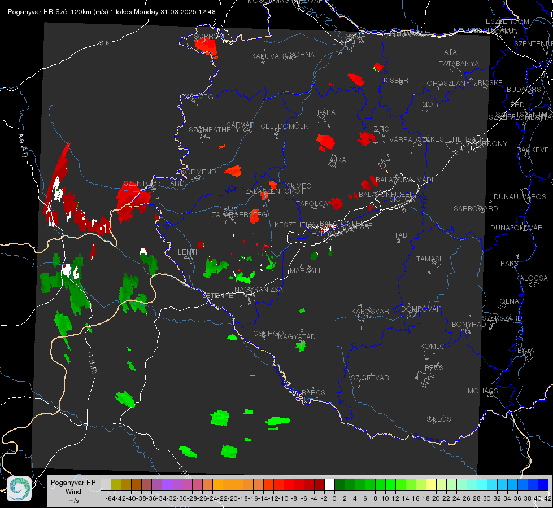Viewport: 553px width, 508px height.
Task: Select the deep blue 40 to 42 swatch
Action: (x=543, y=484)
